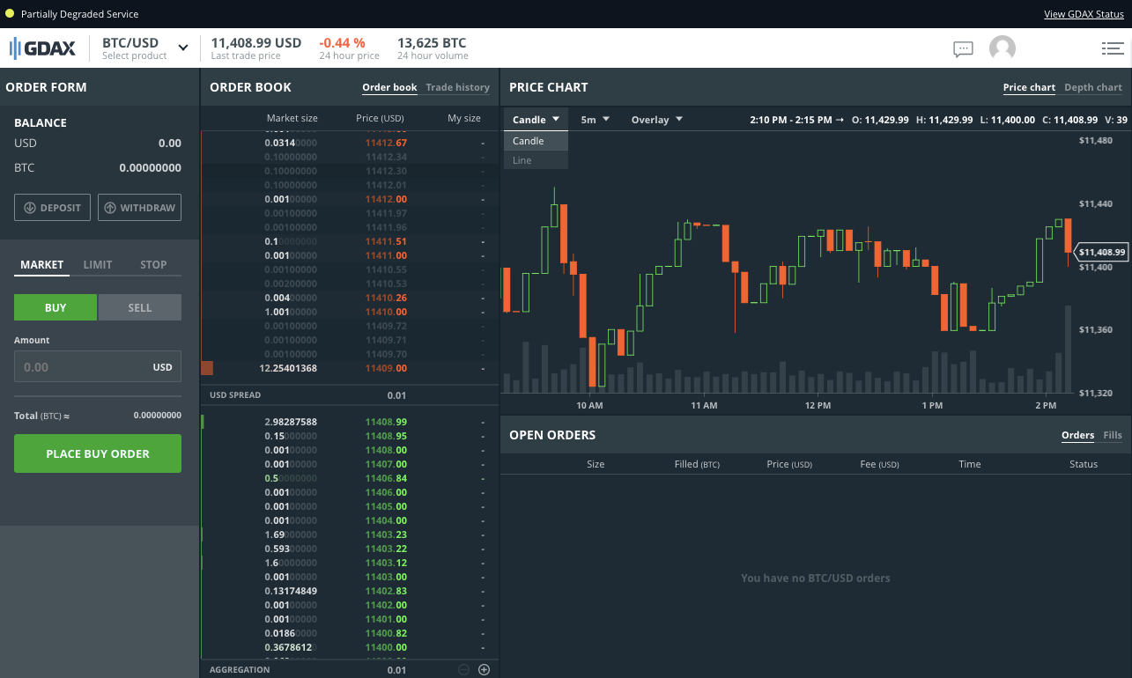Click the Place Buy Order button

pos(97,453)
